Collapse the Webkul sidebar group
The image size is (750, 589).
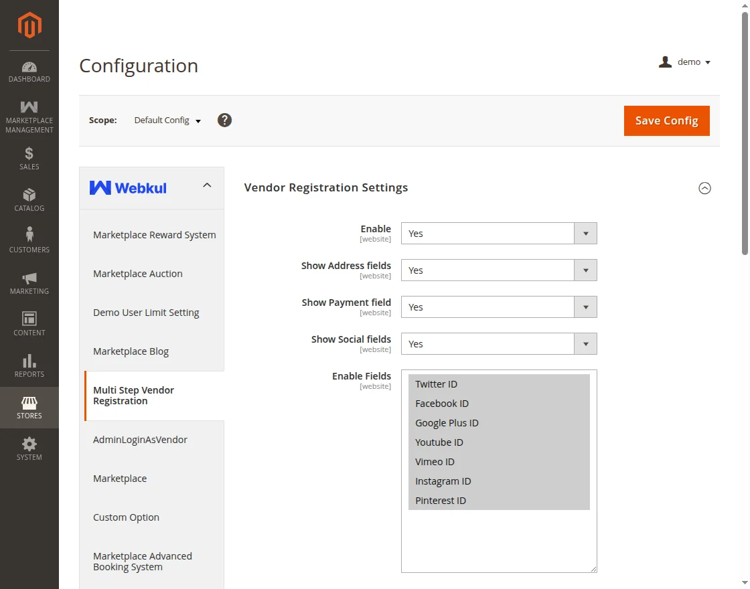point(207,185)
